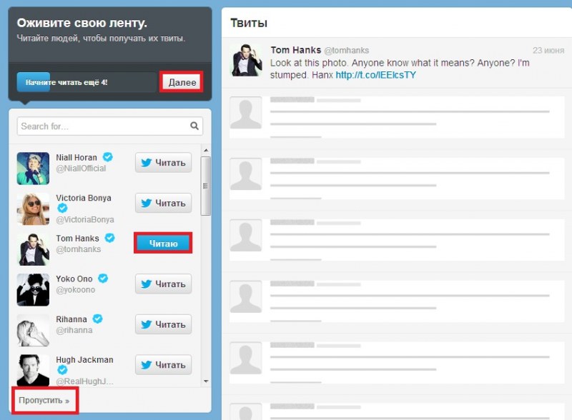Open Rihanna's avatar photo
This screenshot has width=572, height=420.
click(x=33, y=330)
